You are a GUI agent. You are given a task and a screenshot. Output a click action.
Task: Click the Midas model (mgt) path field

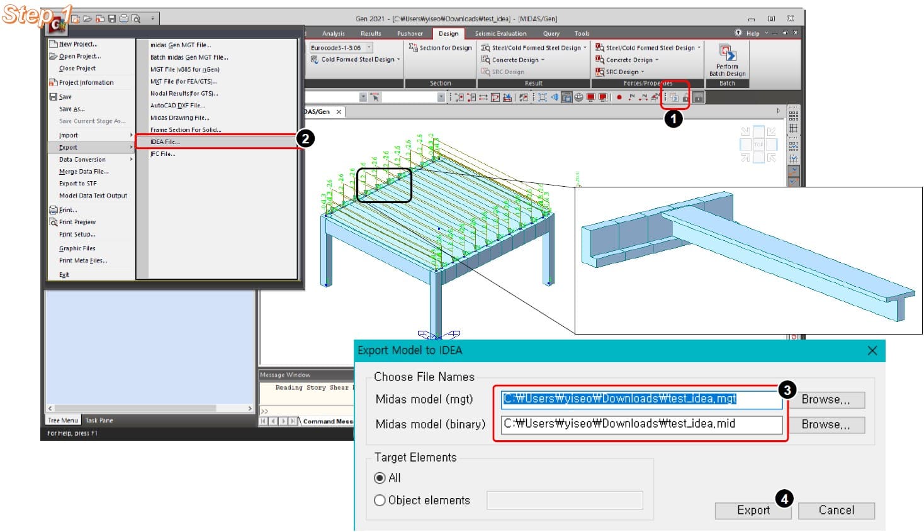click(641, 399)
